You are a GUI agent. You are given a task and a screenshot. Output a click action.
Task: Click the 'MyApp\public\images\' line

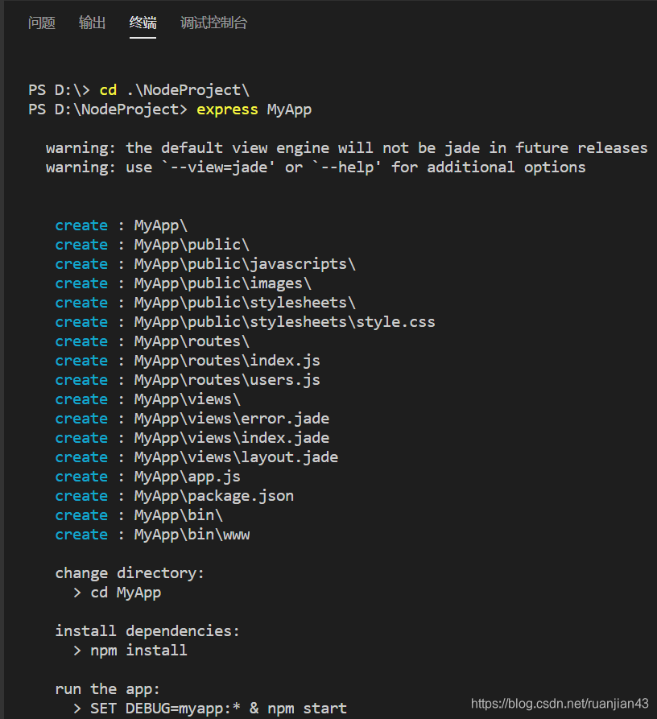point(184,283)
